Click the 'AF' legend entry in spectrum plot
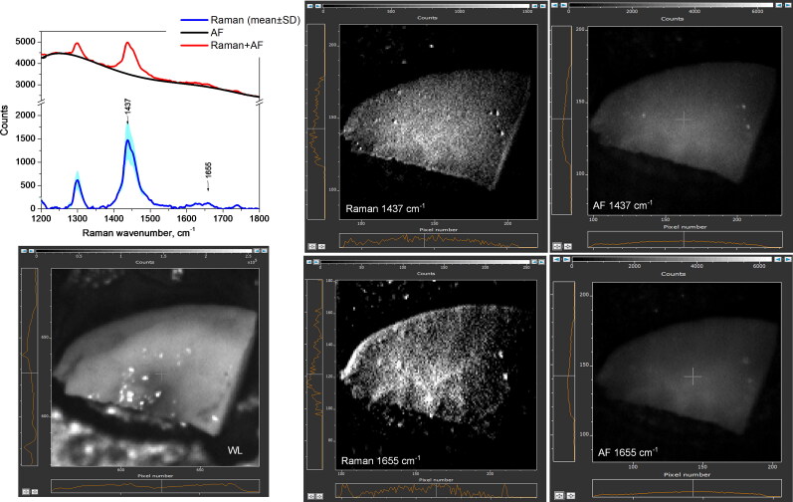The width and height of the screenshot is (793, 502). coord(202,33)
